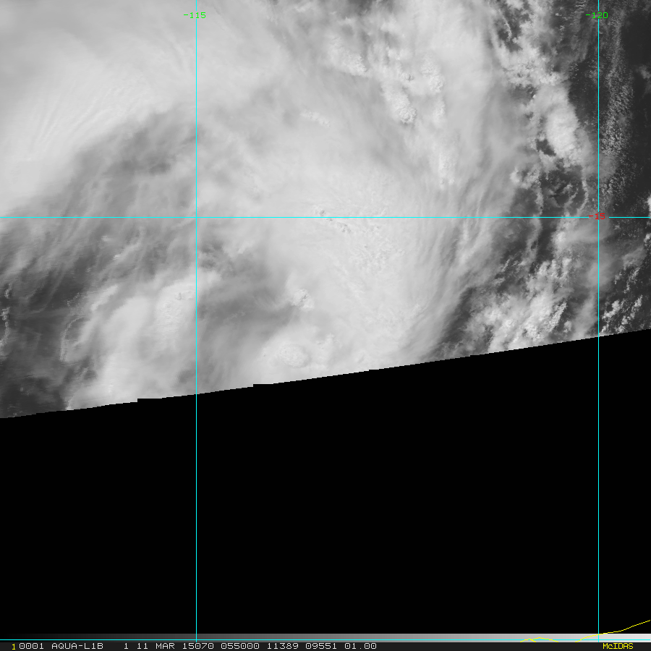This screenshot has width=651, height=651.
Task: Click the yellow McIDAS label
Action: click(x=618, y=646)
